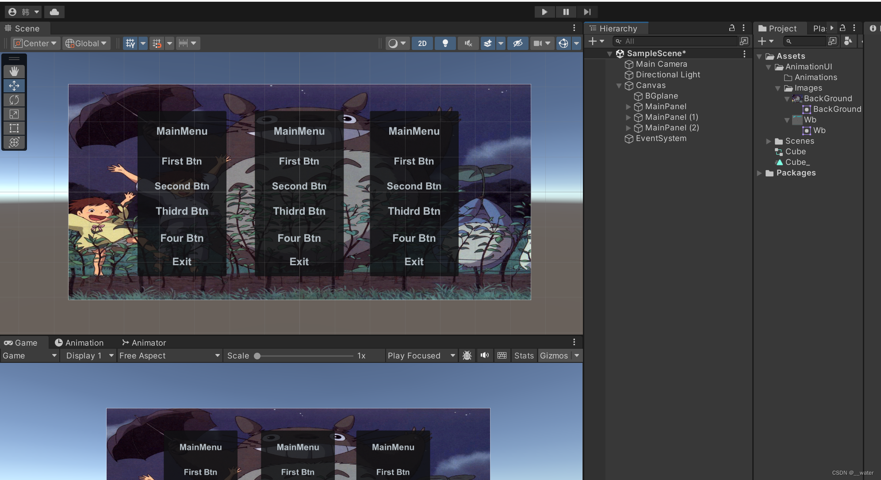Toggle the Stats overlay
This screenshot has height=480, width=881.
point(524,356)
